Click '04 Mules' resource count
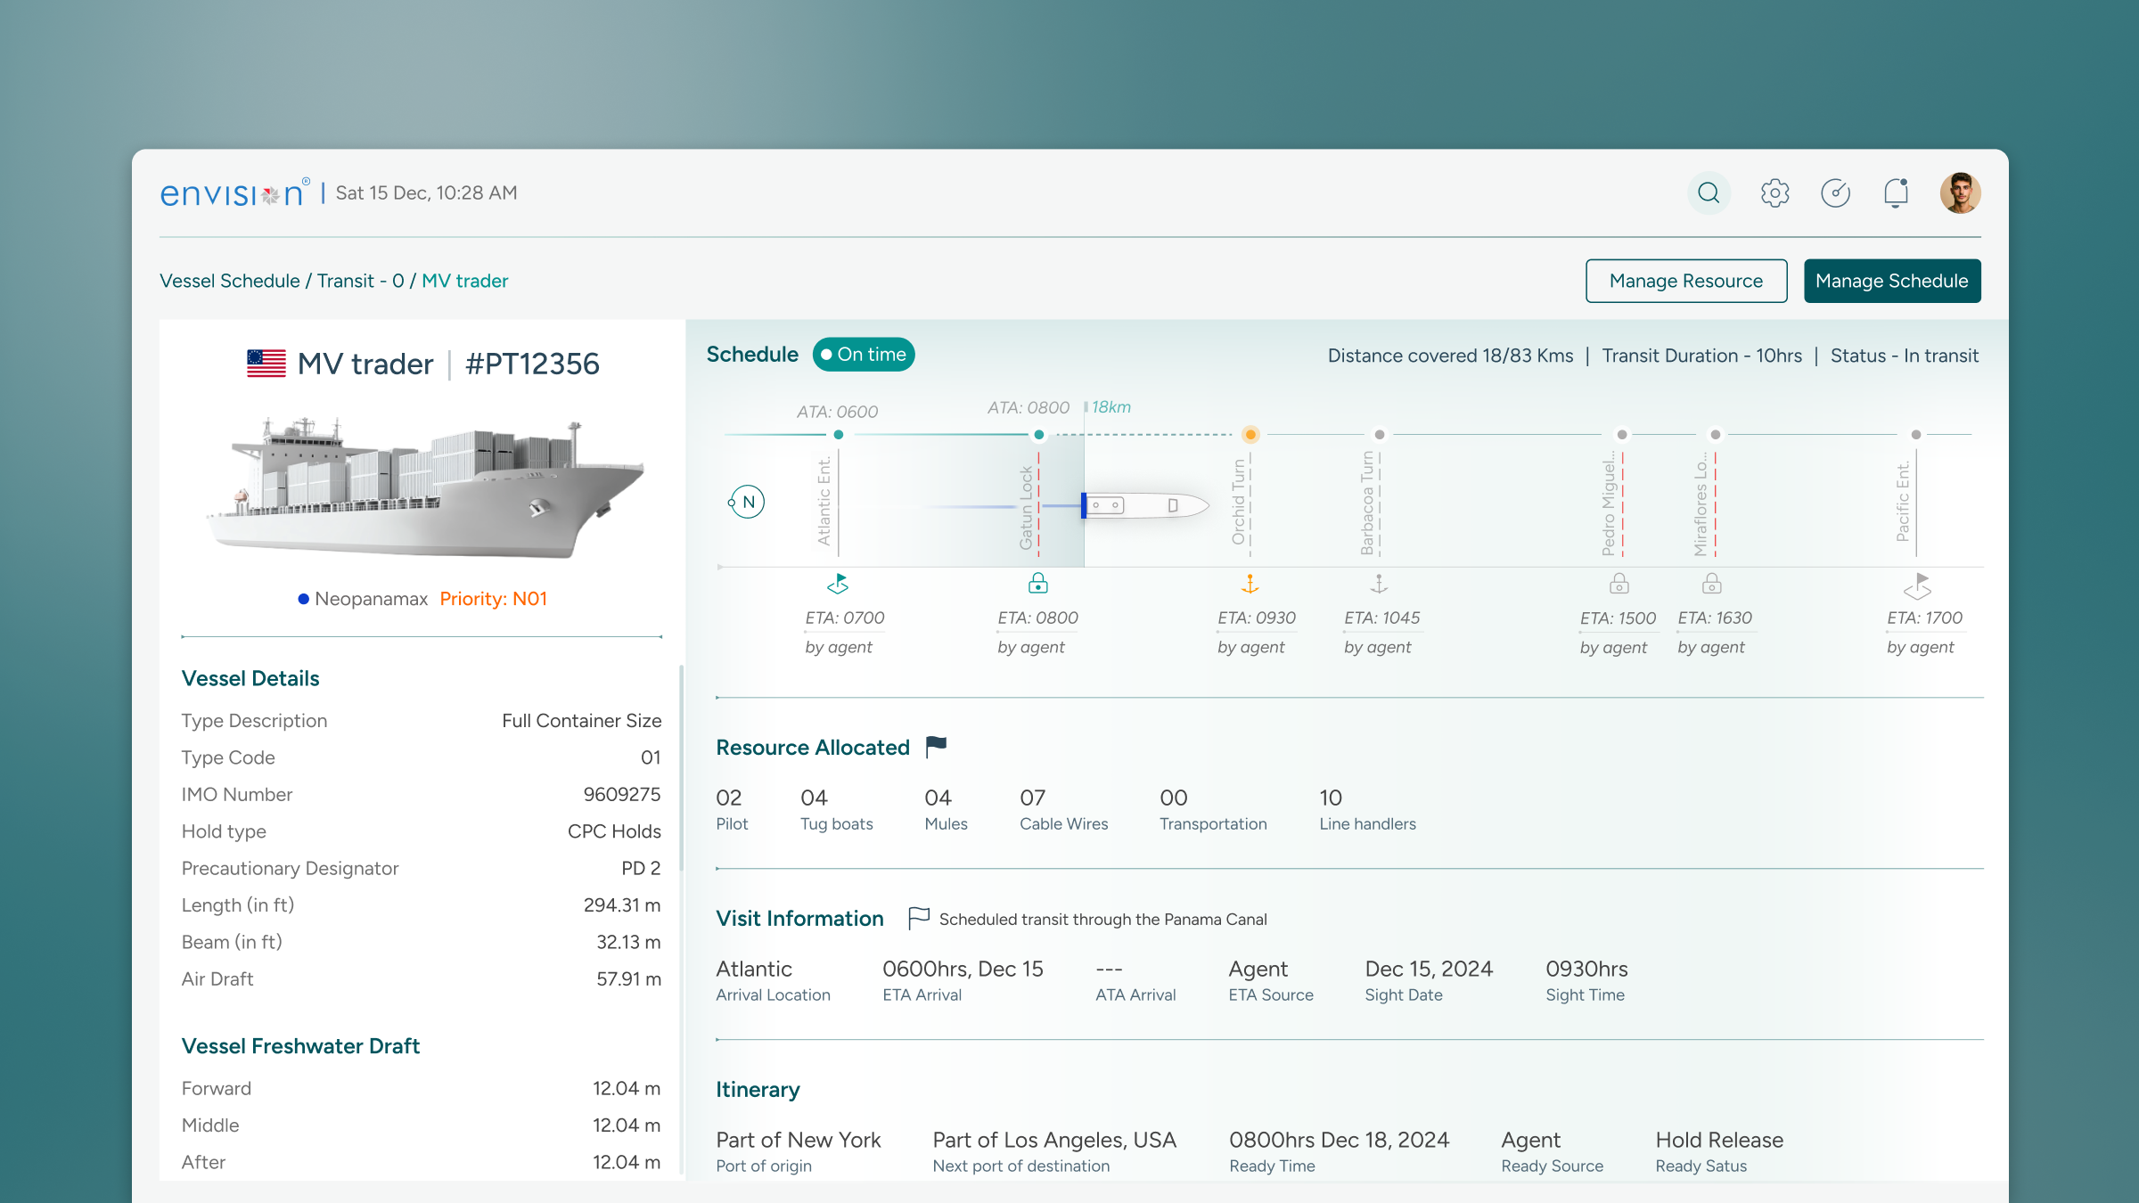Screen dimensions: 2139x1203 [947, 809]
